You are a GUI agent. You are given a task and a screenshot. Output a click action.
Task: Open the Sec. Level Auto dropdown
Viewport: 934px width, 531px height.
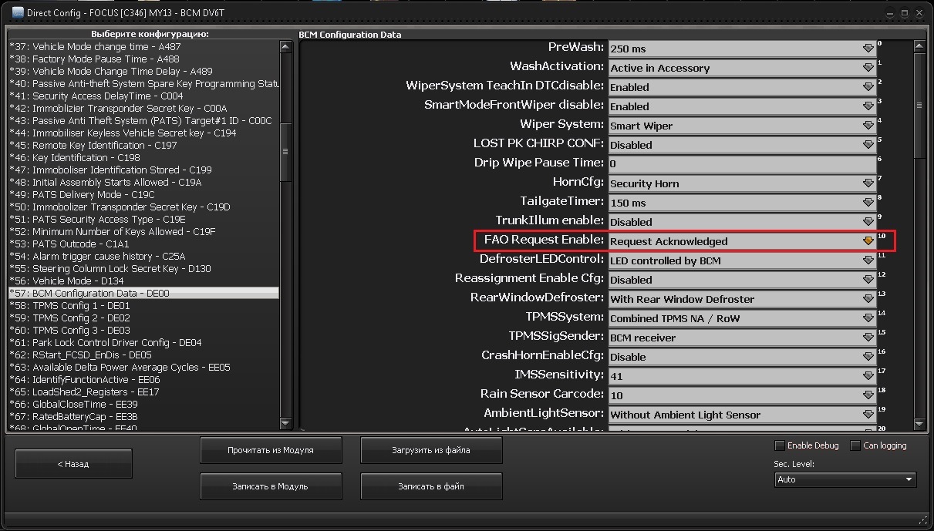tap(845, 479)
